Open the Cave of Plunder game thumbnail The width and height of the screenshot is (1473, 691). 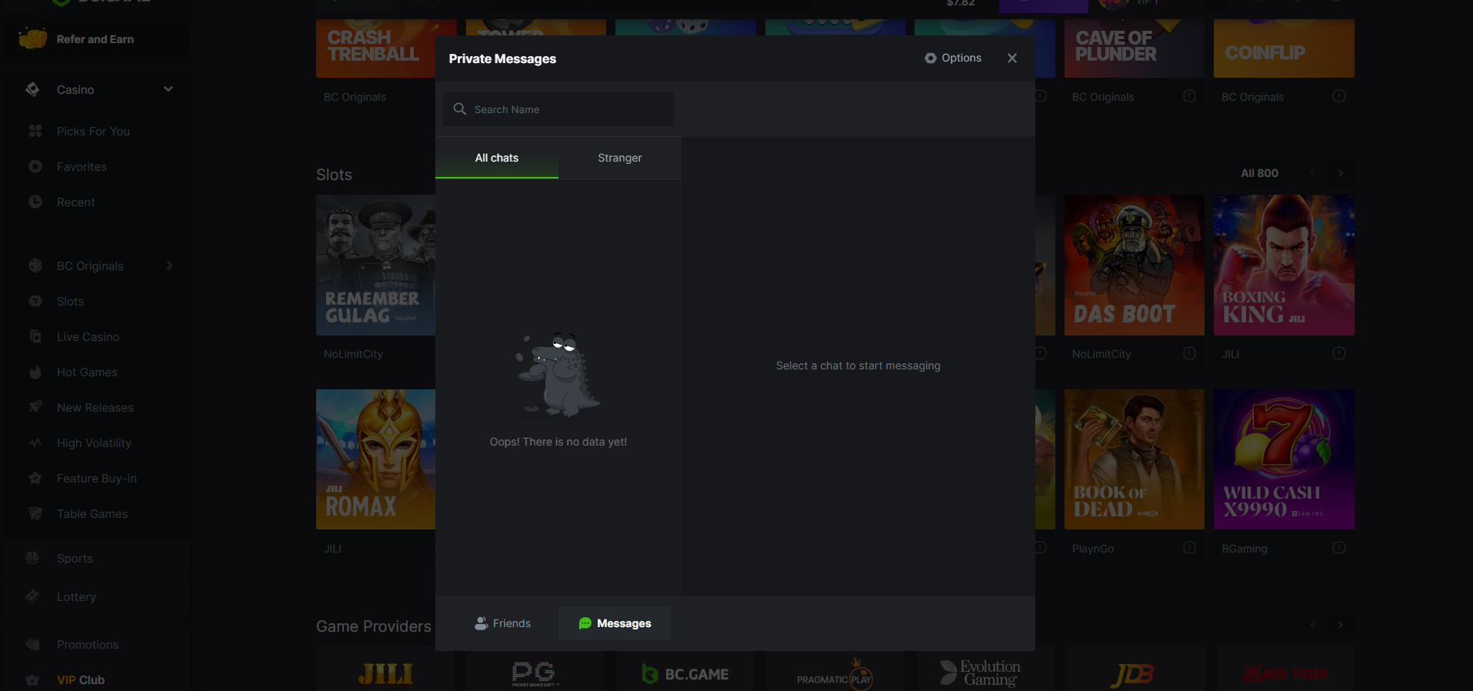click(1134, 48)
